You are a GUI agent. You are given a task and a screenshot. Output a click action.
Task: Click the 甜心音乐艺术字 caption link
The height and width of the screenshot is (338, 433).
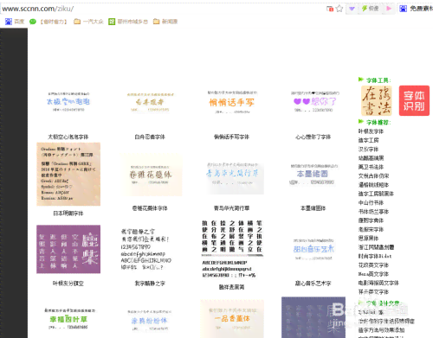click(313, 284)
